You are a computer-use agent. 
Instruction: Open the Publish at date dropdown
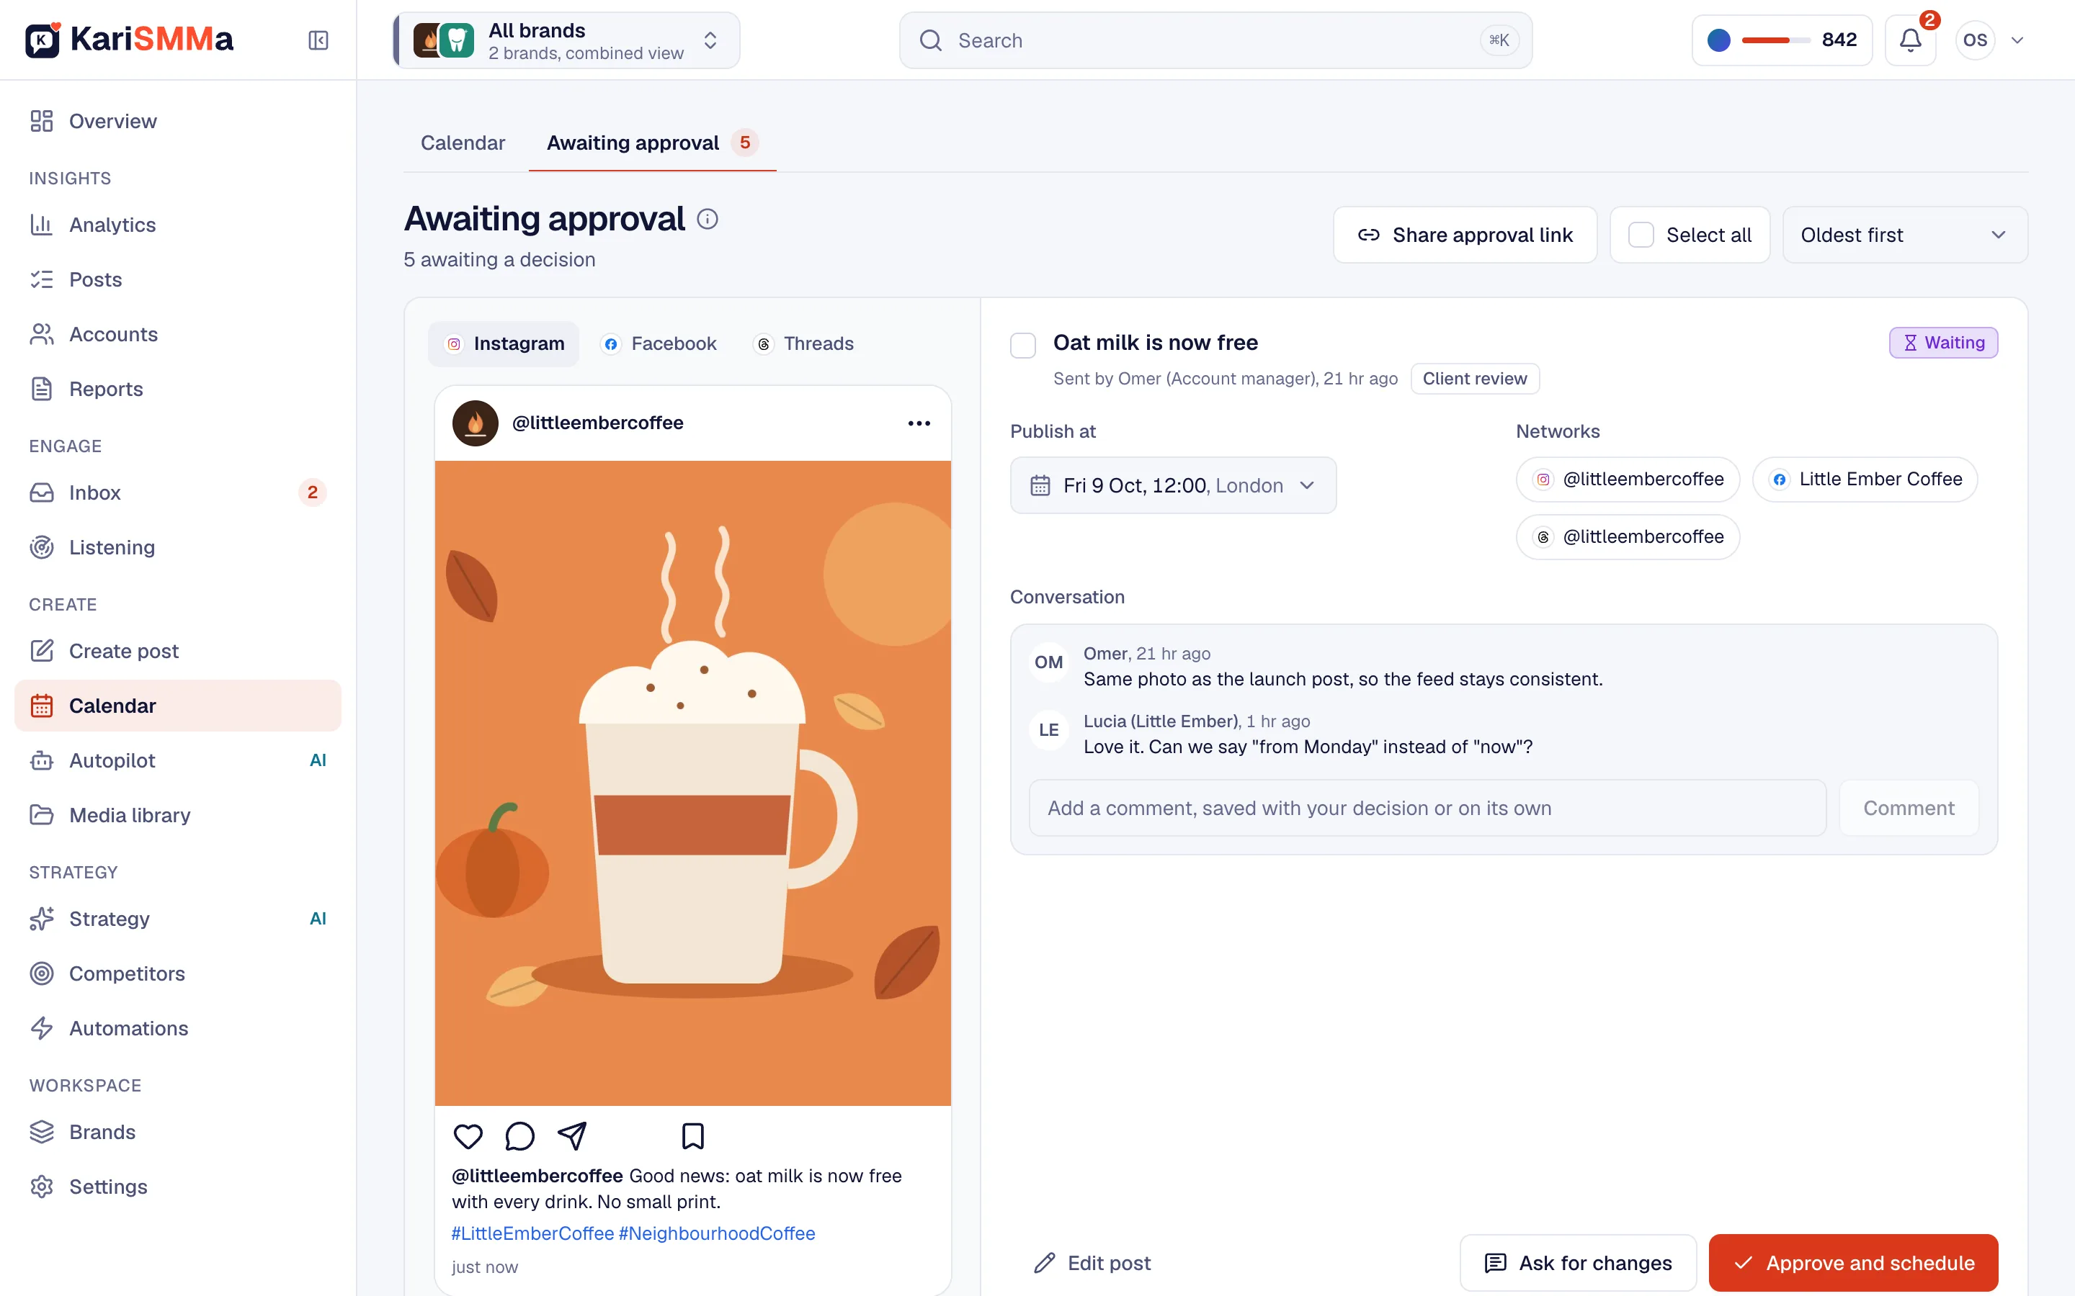tap(1173, 485)
